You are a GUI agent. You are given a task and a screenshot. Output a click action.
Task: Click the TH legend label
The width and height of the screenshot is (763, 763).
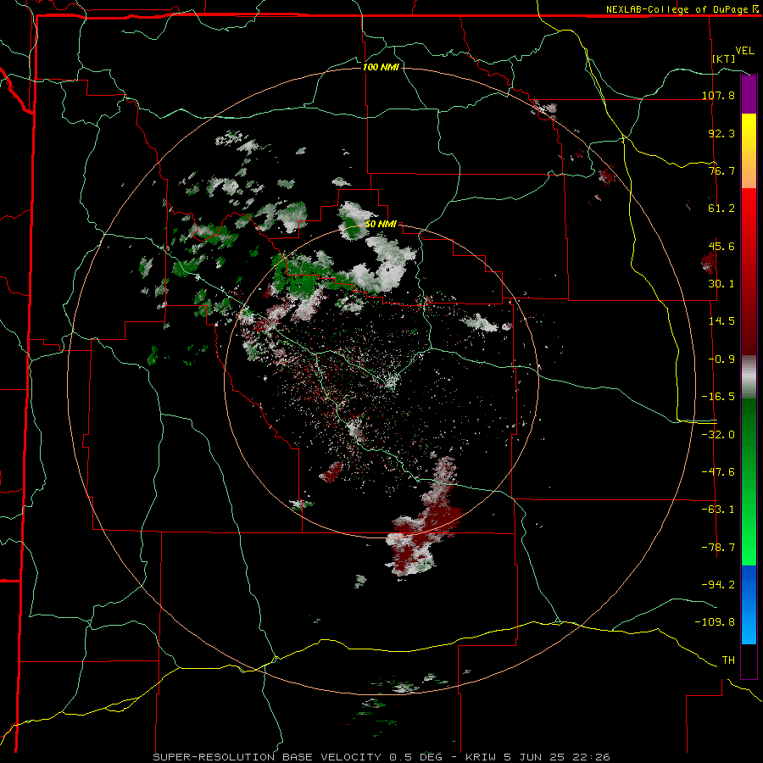click(x=728, y=660)
